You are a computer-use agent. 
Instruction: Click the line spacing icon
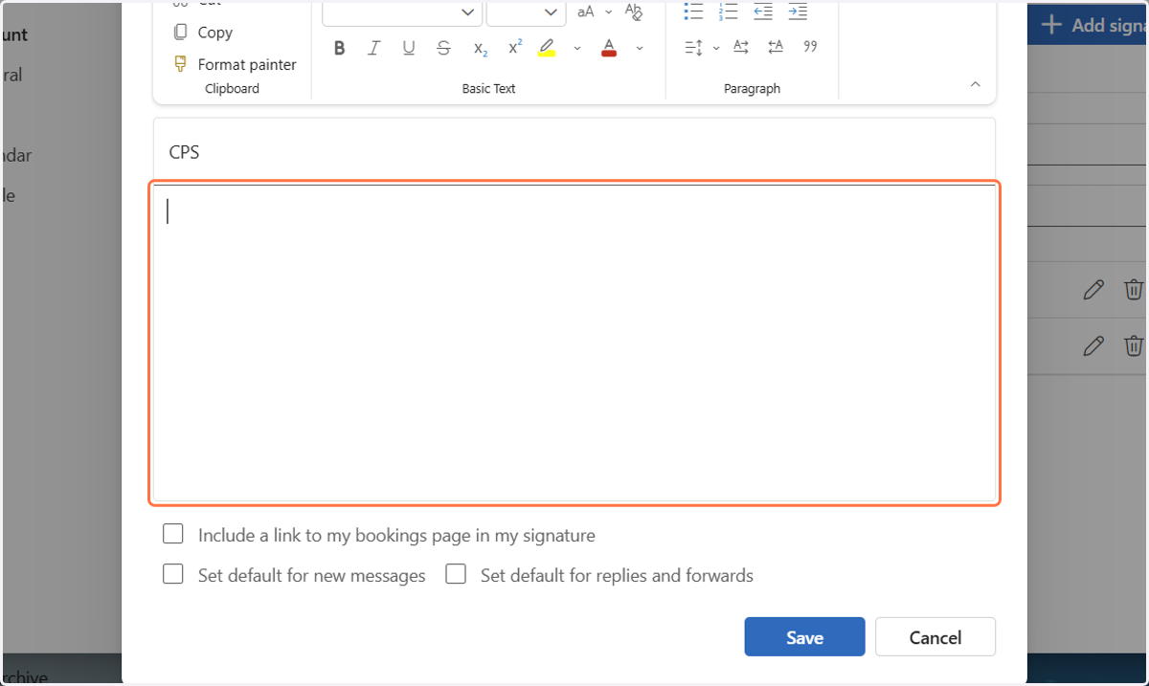[694, 47]
